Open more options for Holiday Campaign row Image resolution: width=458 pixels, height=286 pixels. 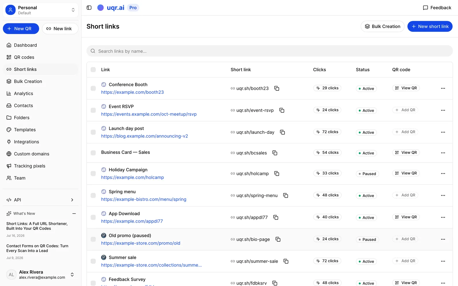443,174
